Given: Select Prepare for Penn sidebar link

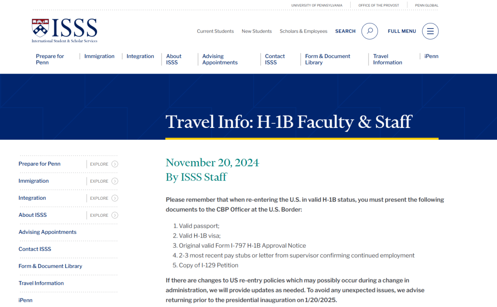Looking at the screenshot, I should 39,164.
